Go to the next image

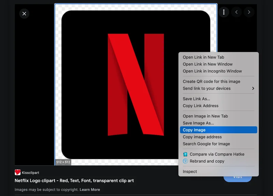pyautogui.click(x=249, y=12)
